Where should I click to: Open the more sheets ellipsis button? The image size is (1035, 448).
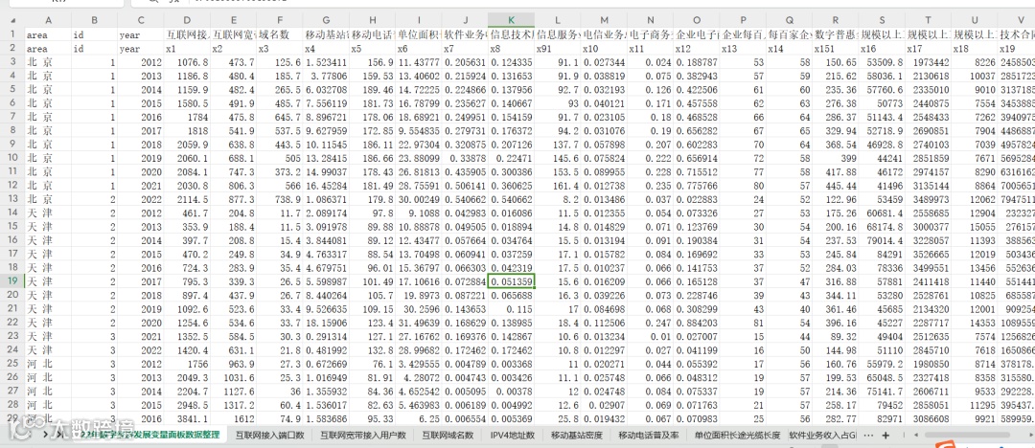868,436
